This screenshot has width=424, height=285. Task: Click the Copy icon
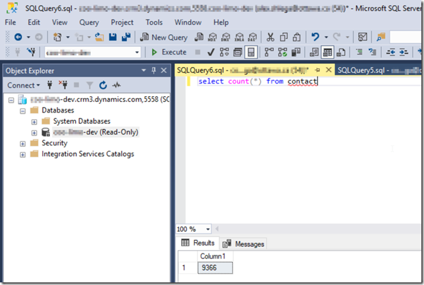(284, 37)
